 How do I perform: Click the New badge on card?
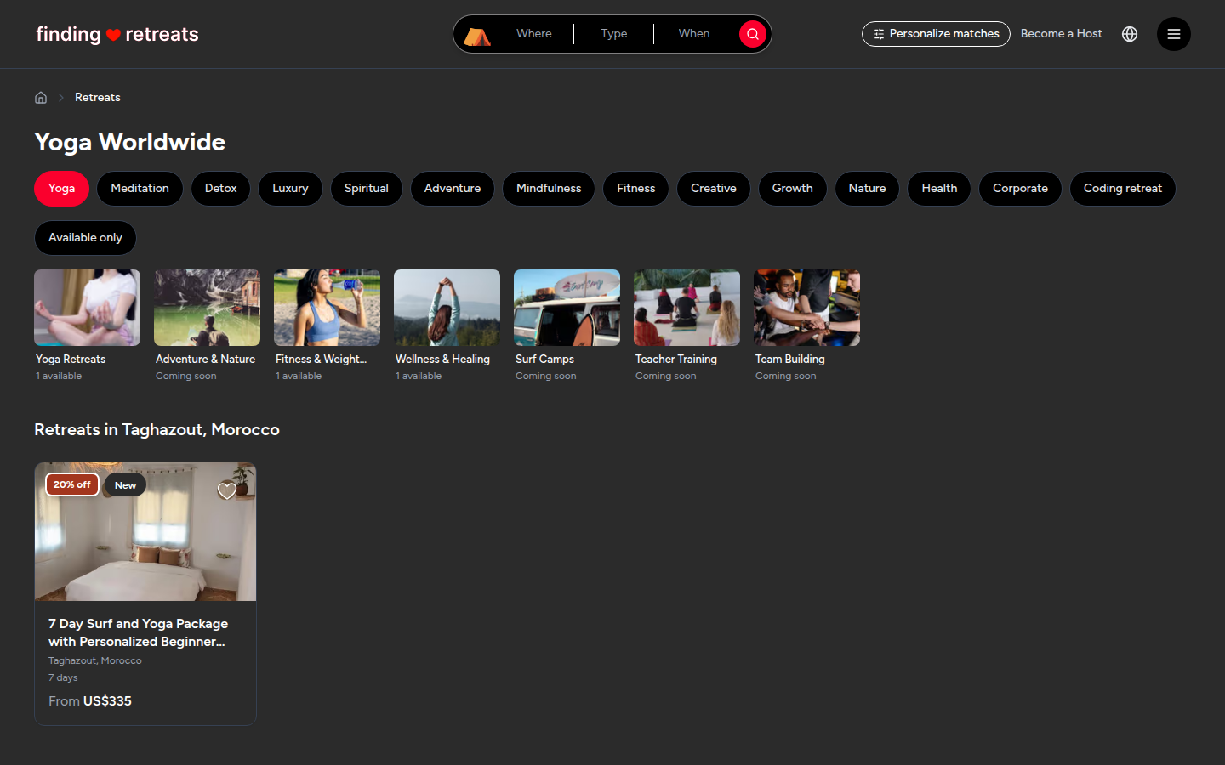pos(125,485)
